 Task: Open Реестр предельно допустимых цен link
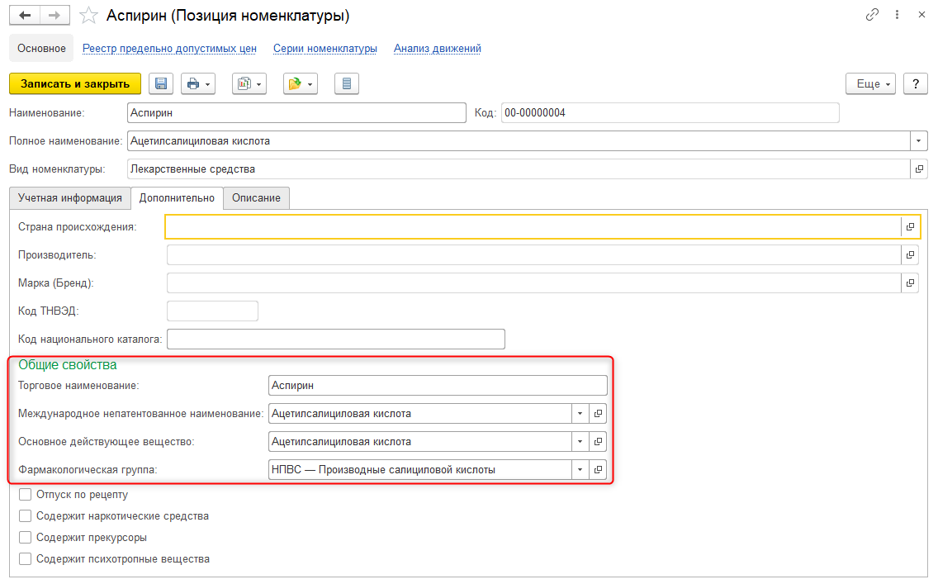click(x=169, y=49)
